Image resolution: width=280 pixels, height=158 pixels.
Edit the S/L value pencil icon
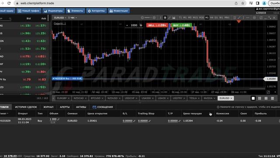coord(134,121)
